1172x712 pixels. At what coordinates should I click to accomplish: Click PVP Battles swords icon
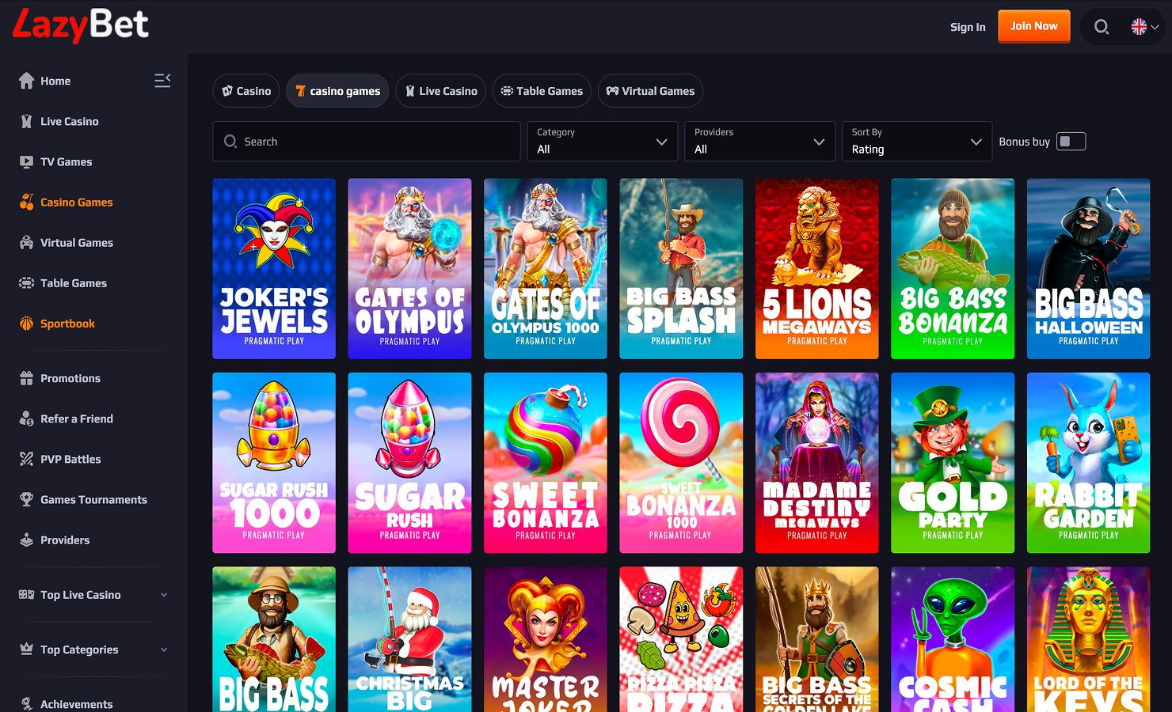[x=26, y=459]
